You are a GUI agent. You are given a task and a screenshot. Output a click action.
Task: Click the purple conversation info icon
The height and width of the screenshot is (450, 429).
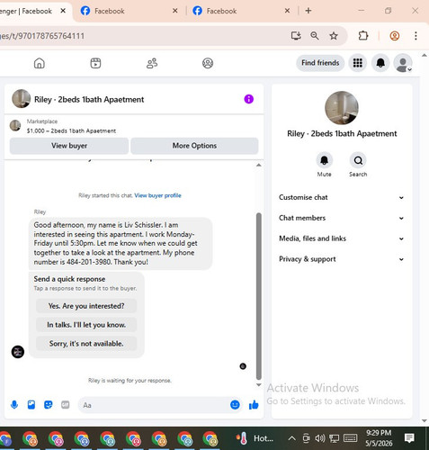pos(249,99)
